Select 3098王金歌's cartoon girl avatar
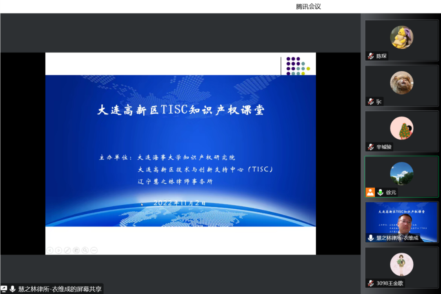The width and height of the screenshot is (441, 294). click(x=402, y=265)
